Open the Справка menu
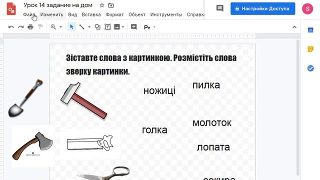Viewport: 320px width, 180px height. pos(195,14)
